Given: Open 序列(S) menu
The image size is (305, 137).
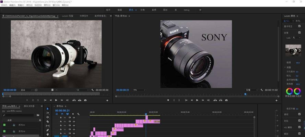Looking at the screenshot, I should (x=30, y=5).
